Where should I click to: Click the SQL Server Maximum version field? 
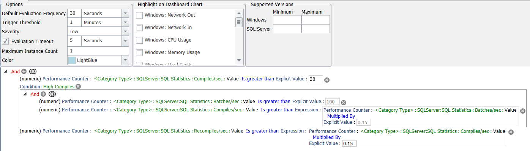(x=315, y=29)
